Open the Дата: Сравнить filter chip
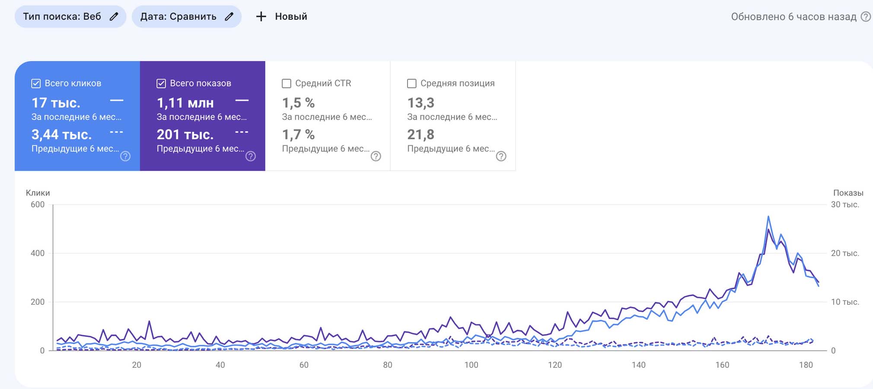Image resolution: width=873 pixels, height=389 pixels. click(x=187, y=16)
